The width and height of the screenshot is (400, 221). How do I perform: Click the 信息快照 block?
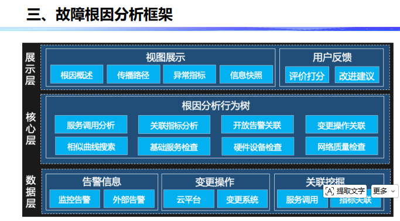point(246,74)
